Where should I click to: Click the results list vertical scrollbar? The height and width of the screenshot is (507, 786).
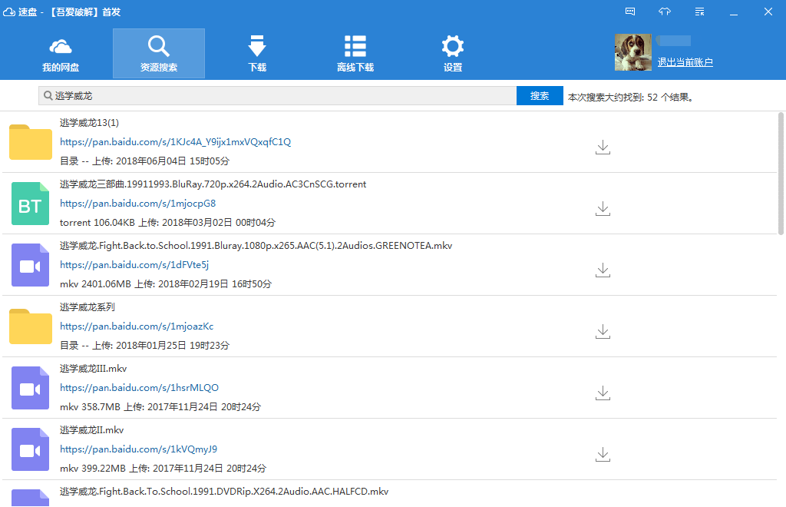781,173
